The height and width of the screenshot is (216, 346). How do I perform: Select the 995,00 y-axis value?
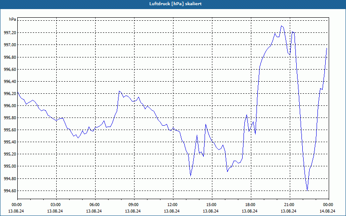coord(10,166)
